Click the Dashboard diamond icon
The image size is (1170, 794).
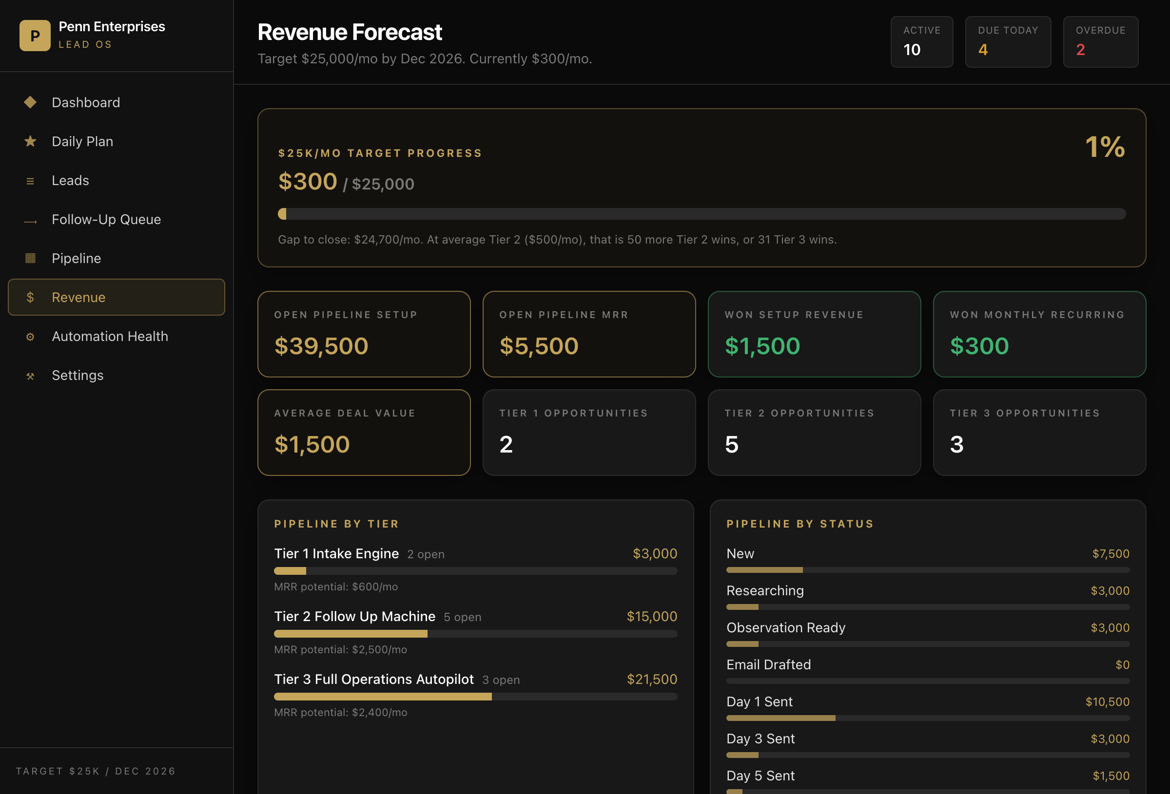(30, 102)
